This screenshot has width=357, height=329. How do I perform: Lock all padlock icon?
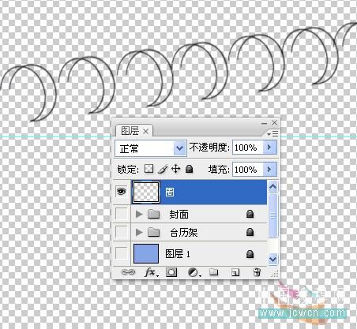point(189,169)
